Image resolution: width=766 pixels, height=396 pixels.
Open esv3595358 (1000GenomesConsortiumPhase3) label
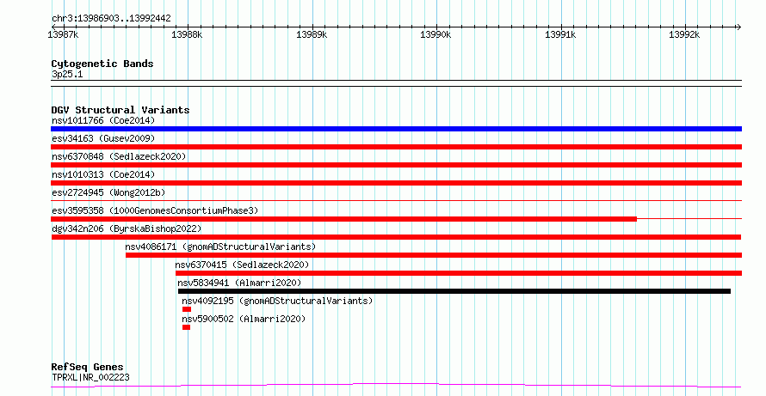[155, 210]
